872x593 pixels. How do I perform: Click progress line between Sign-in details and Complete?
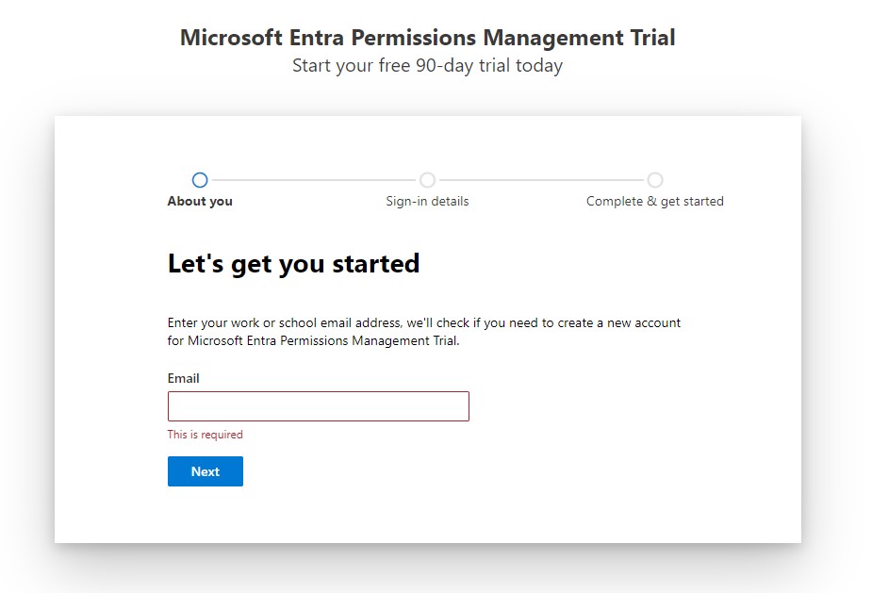pyautogui.click(x=541, y=180)
